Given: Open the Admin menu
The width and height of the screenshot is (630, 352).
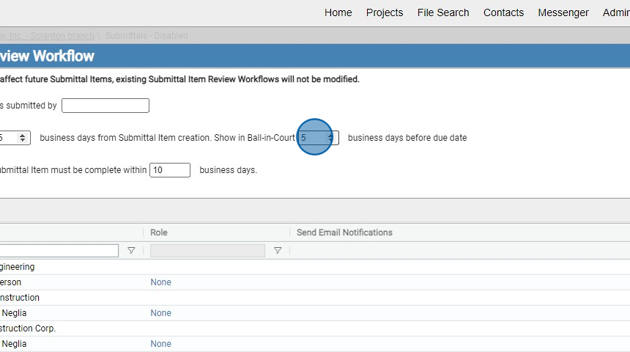Looking at the screenshot, I should [x=615, y=12].
